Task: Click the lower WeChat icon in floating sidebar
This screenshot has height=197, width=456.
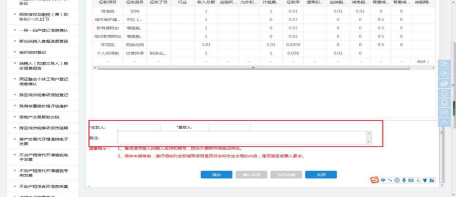Action: pos(444,74)
